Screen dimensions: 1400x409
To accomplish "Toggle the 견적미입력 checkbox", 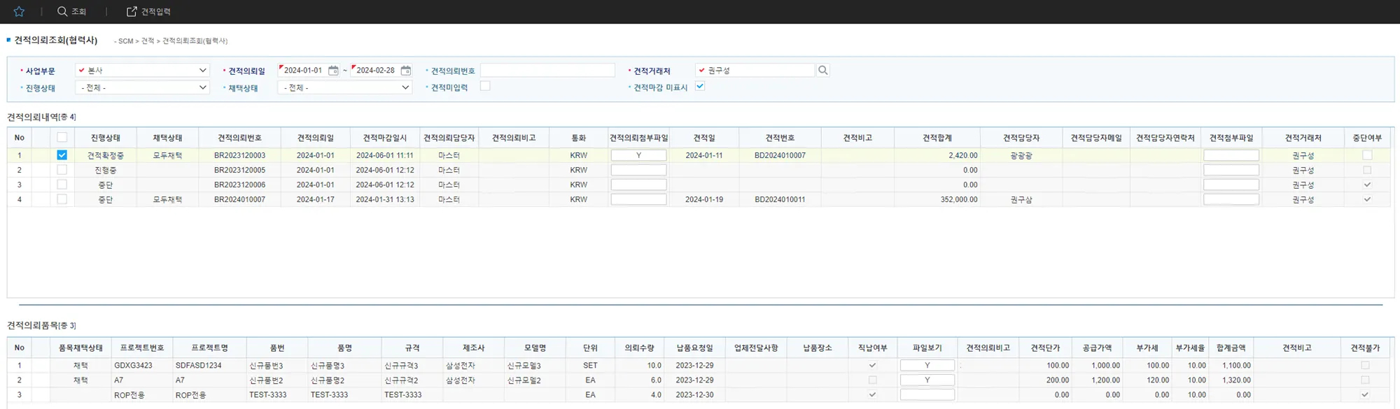I will pyautogui.click(x=485, y=86).
